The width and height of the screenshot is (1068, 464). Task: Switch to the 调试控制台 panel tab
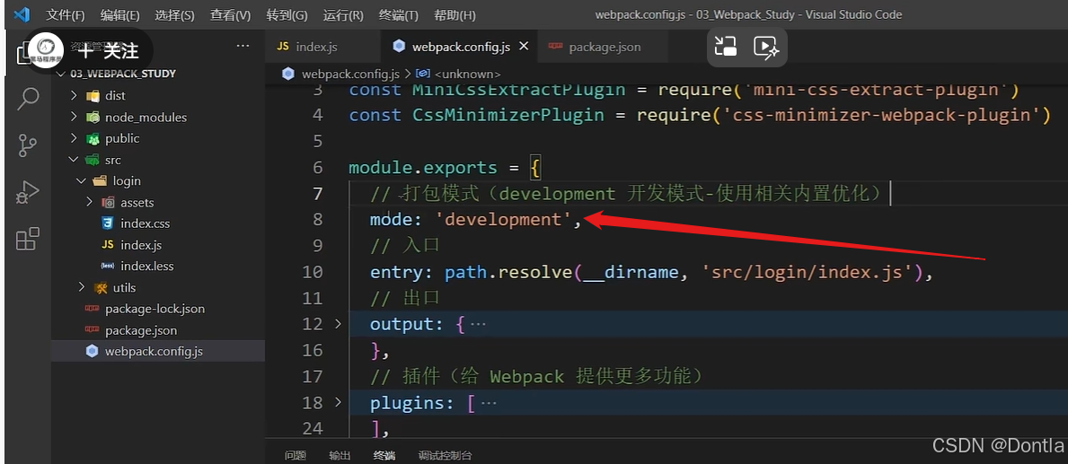(x=445, y=456)
